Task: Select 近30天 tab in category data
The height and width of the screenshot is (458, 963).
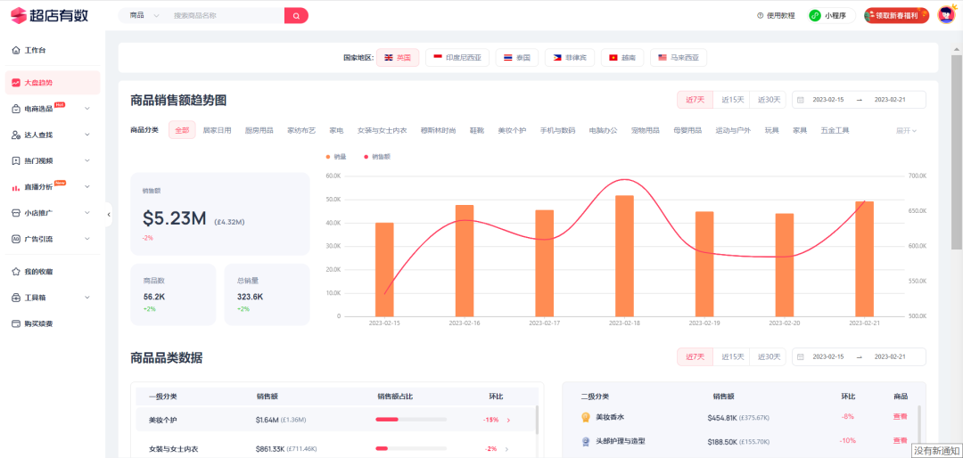Action: 769,356
